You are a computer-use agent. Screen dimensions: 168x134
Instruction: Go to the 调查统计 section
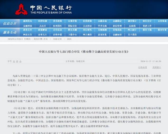[x=132, y=21]
